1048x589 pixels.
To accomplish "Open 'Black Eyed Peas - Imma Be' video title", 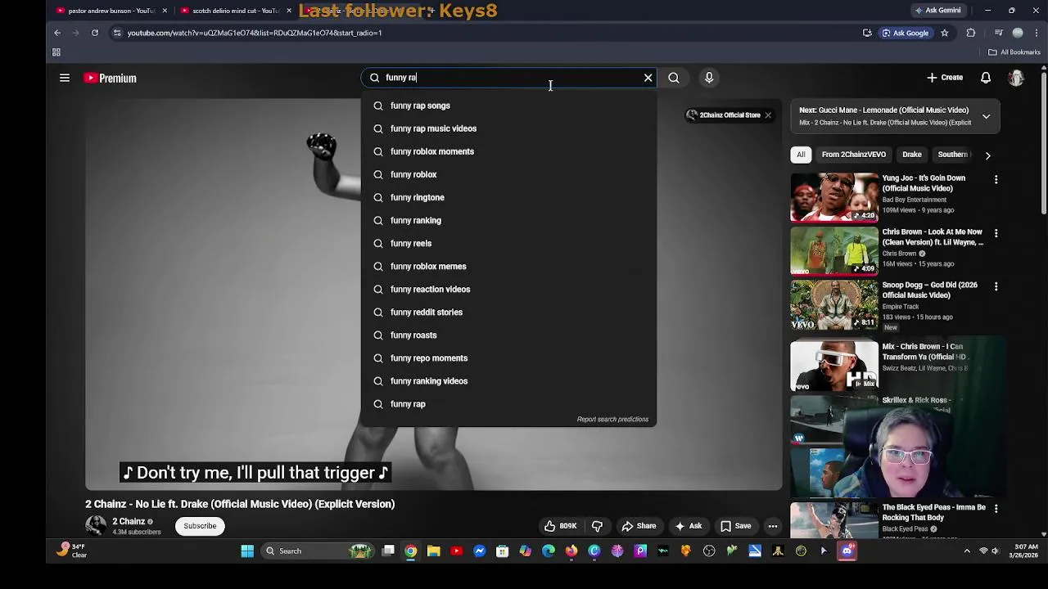I will (933, 512).
